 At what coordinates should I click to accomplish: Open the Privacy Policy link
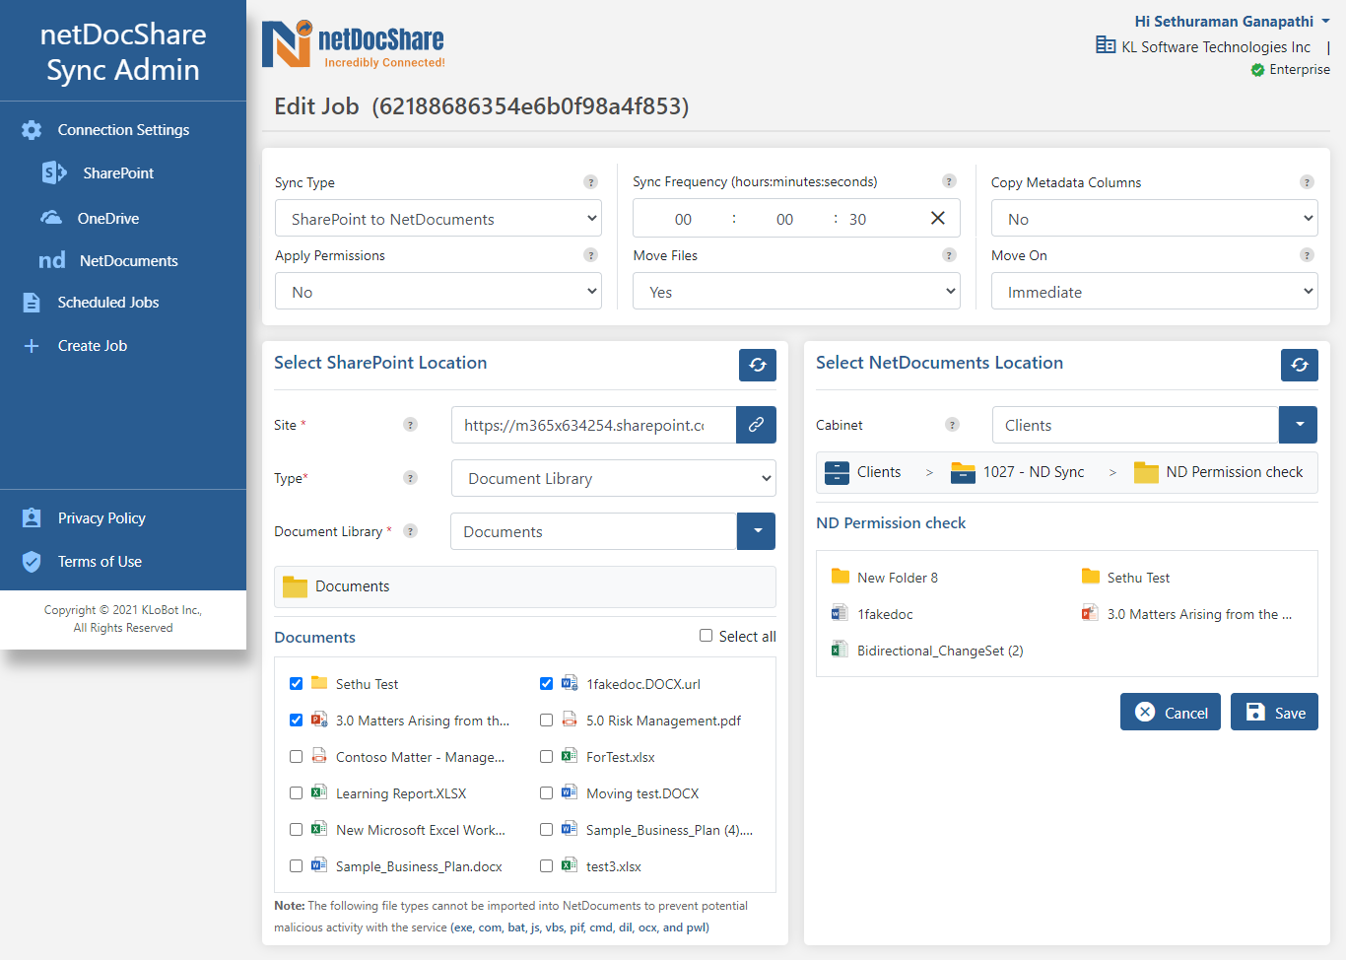point(101,518)
